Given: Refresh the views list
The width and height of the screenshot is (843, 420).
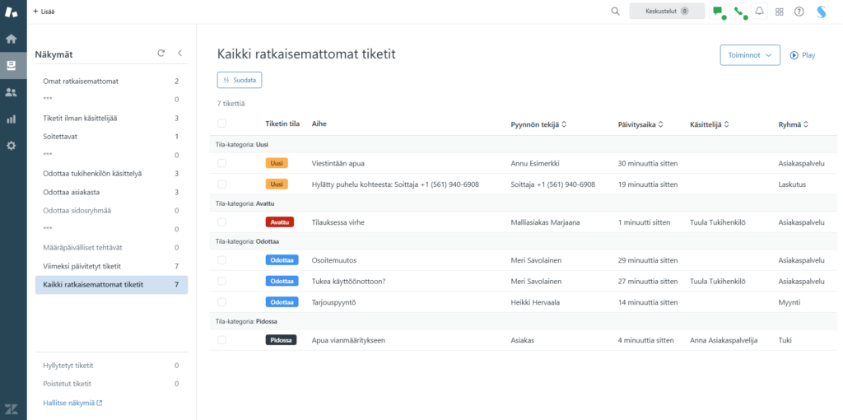Looking at the screenshot, I should pos(161,54).
